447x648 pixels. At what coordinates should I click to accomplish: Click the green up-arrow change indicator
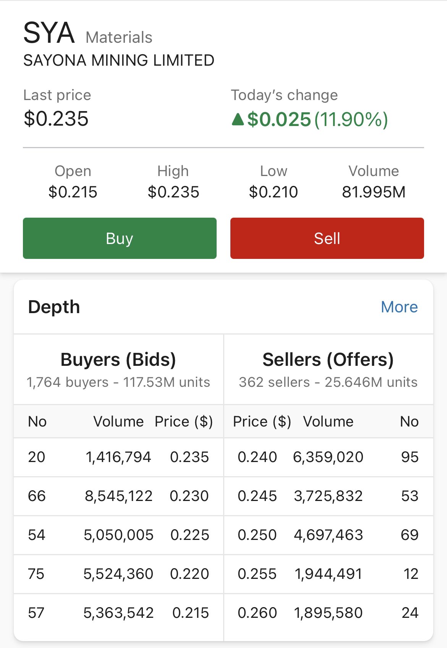pos(238,119)
